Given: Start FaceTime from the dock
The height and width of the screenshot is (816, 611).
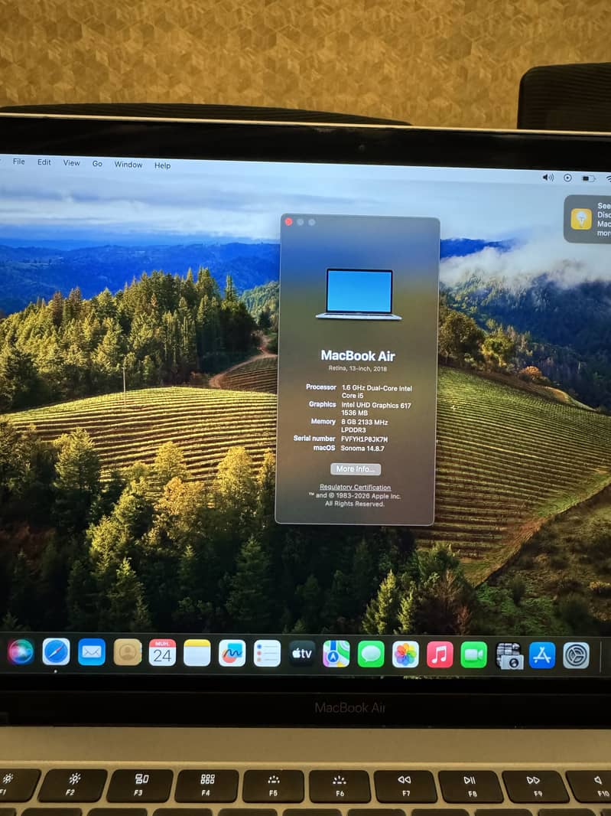Looking at the screenshot, I should [x=473, y=654].
